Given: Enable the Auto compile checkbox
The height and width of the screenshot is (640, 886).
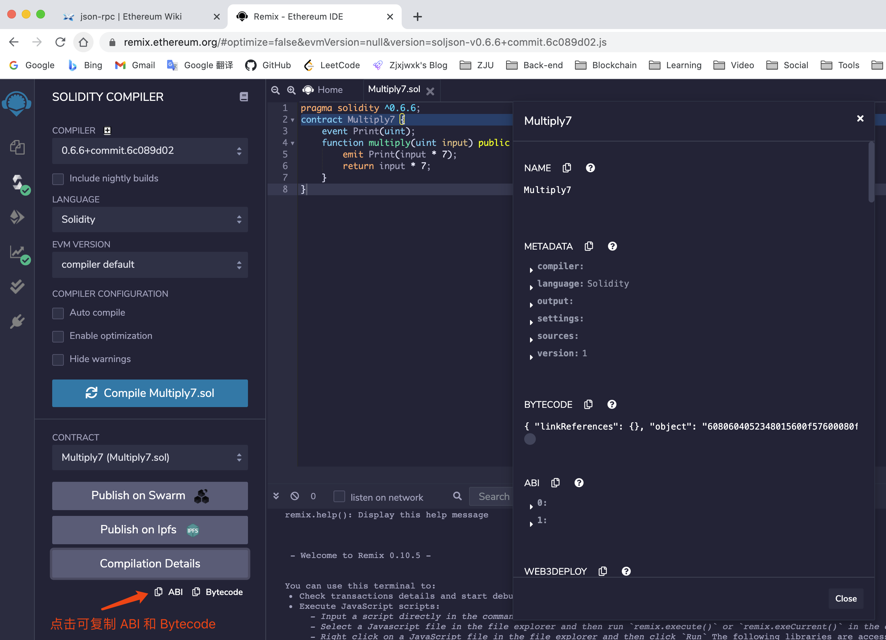Looking at the screenshot, I should click(58, 313).
